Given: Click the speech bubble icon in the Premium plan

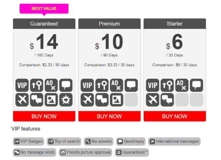Looking at the screenshot, I should point(131,85).
